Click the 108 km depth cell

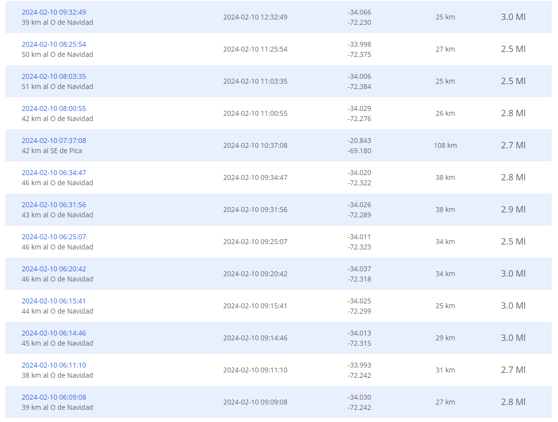pos(445,145)
